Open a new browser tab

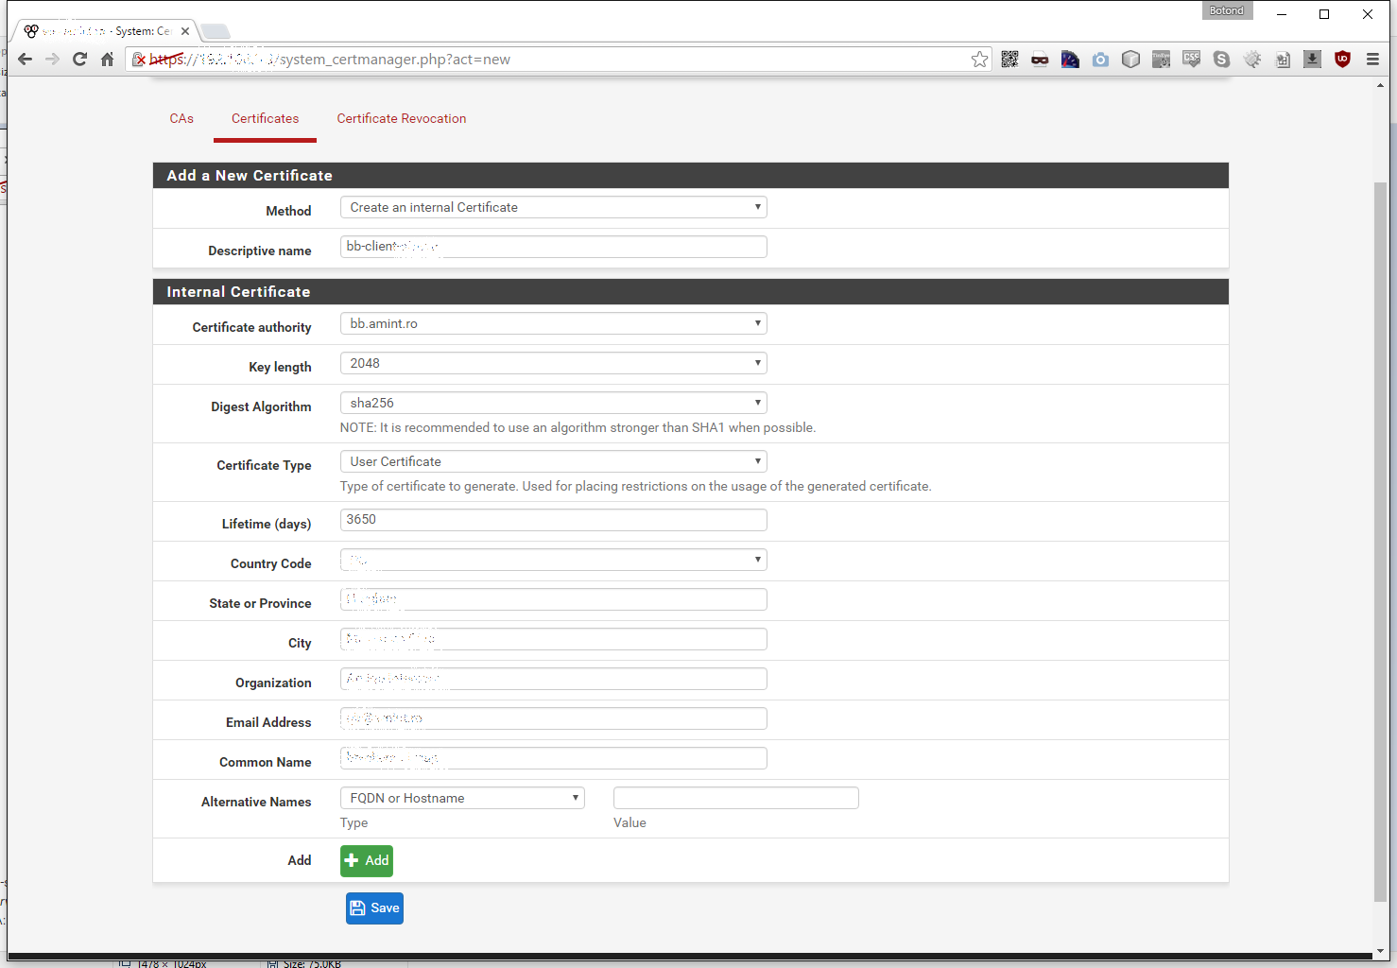tap(216, 31)
